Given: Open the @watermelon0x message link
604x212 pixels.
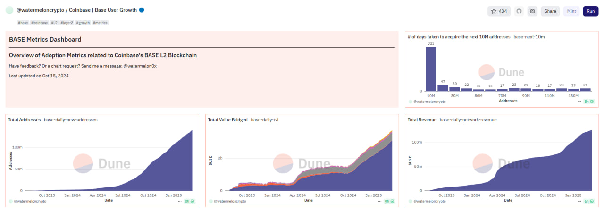Looking at the screenshot, I should click(140, 66).
